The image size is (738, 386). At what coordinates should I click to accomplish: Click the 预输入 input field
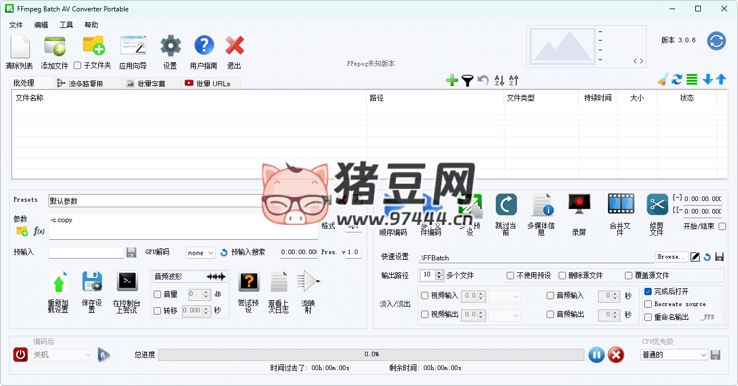(86, 252)
